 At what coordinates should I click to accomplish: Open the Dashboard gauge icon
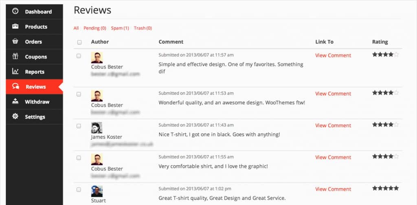tap(15, 11)
